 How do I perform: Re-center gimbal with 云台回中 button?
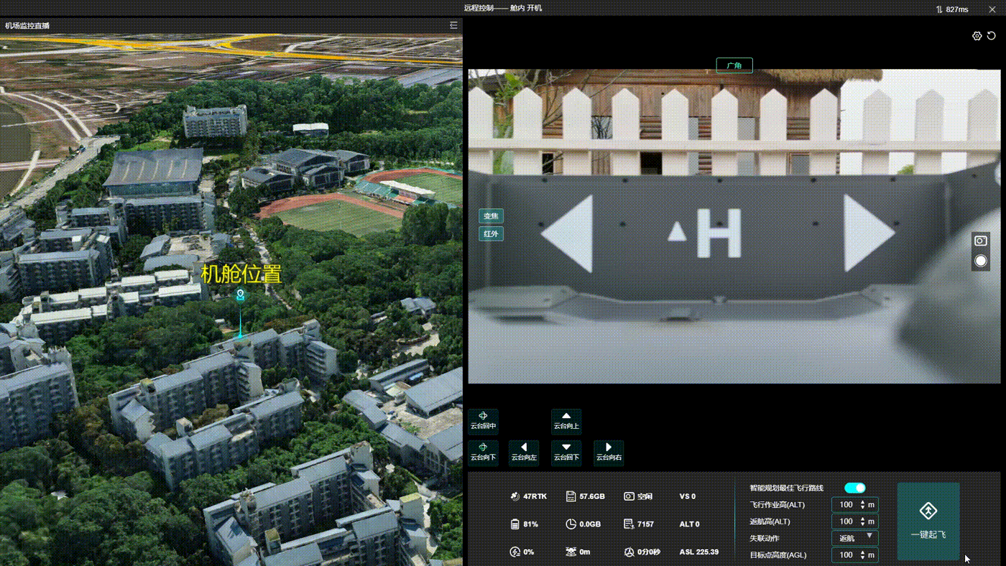[483, 422]
